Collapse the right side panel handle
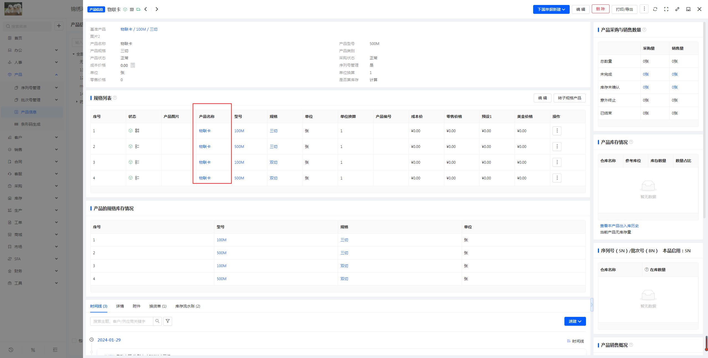Viewport: 708px width, 358px height. coord(592,305)
